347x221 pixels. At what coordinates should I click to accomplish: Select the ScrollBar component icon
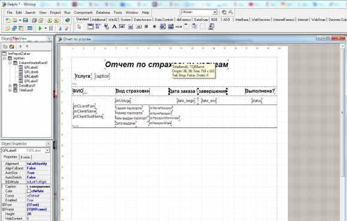(178, 27)
